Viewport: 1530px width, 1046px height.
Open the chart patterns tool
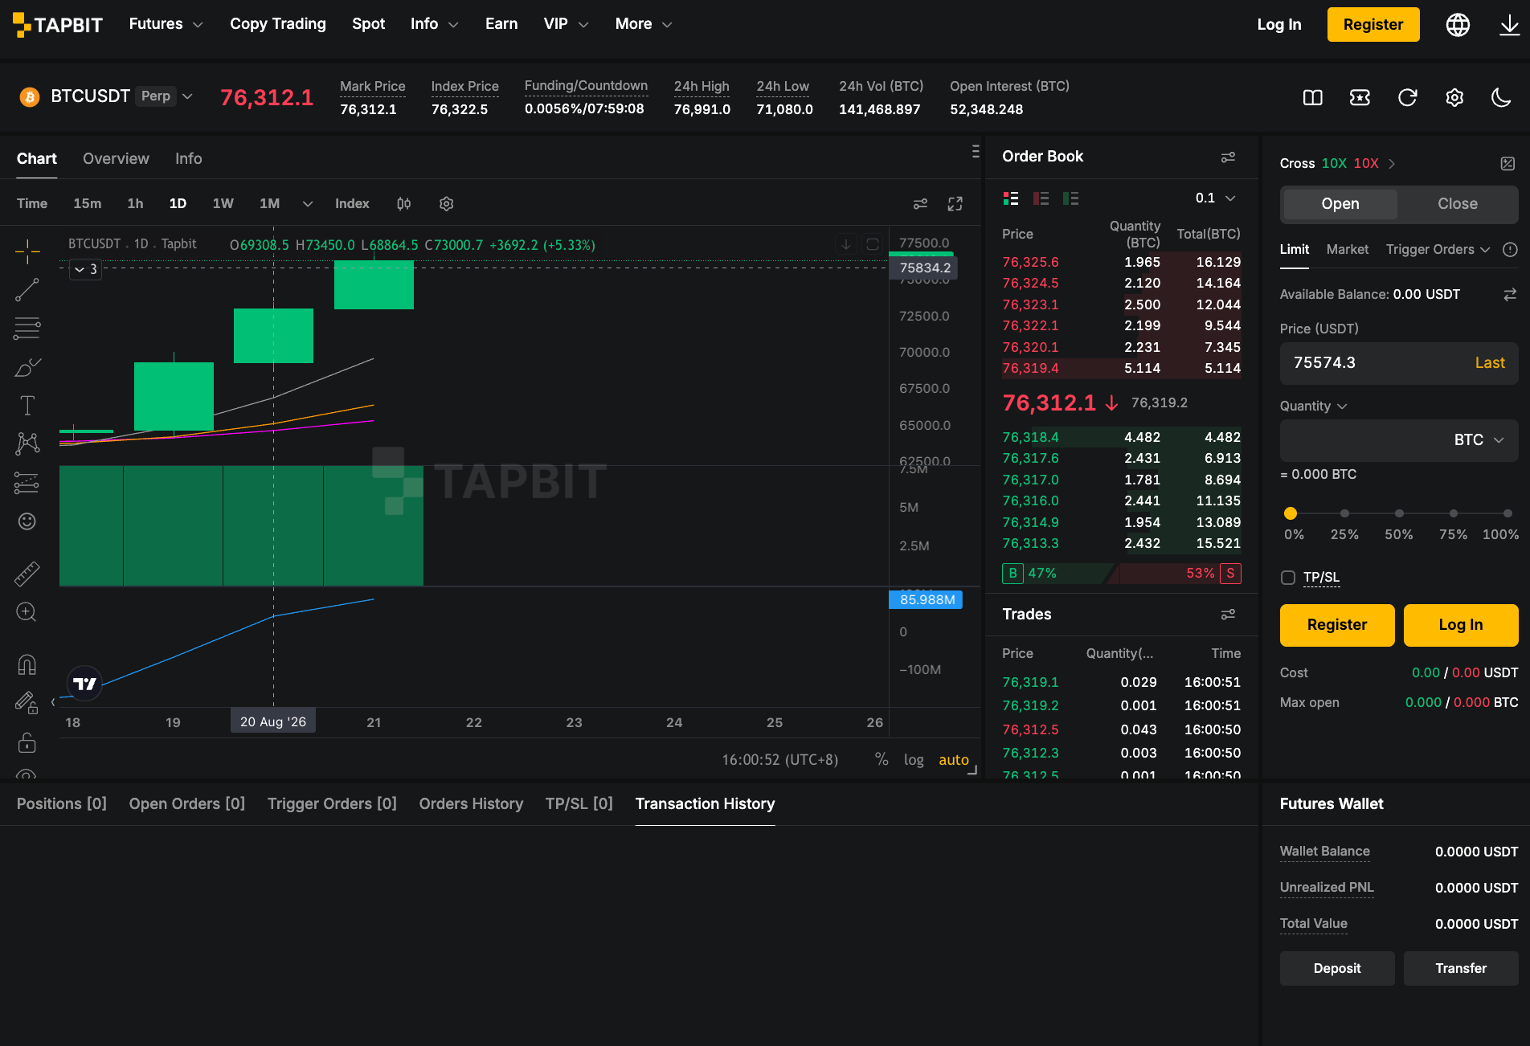click(27, 443)
